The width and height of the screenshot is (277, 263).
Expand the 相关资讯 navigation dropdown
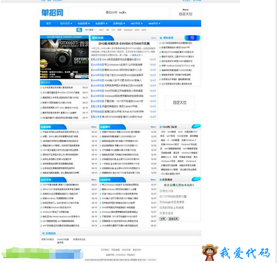66,23
